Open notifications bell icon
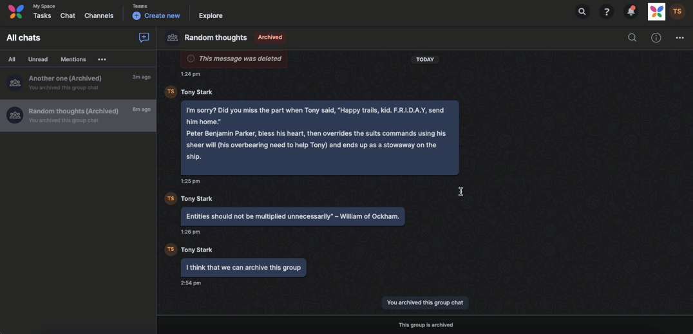Screen dimensions: 693x334 point(631,12)
